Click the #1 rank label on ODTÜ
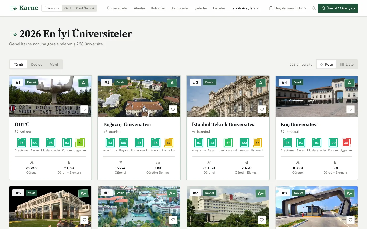367x229 pixels. click(x=18, y=82)
